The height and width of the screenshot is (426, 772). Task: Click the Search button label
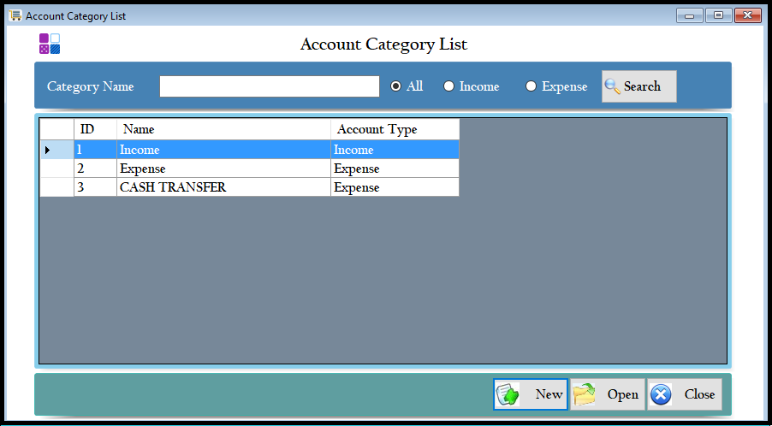tap(642, 86)
